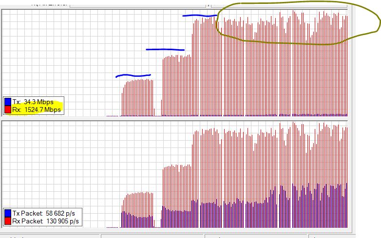This screenshot has height=238, width=381.
Task: Click the lowest blue annotation line
Action: pos(133,75)
